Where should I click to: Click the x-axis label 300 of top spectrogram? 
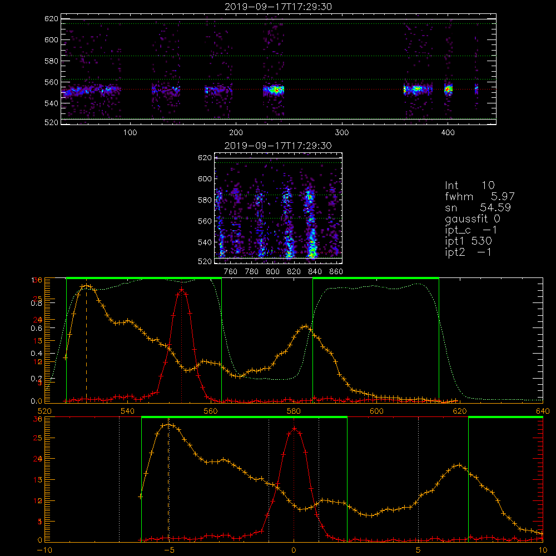342,133
